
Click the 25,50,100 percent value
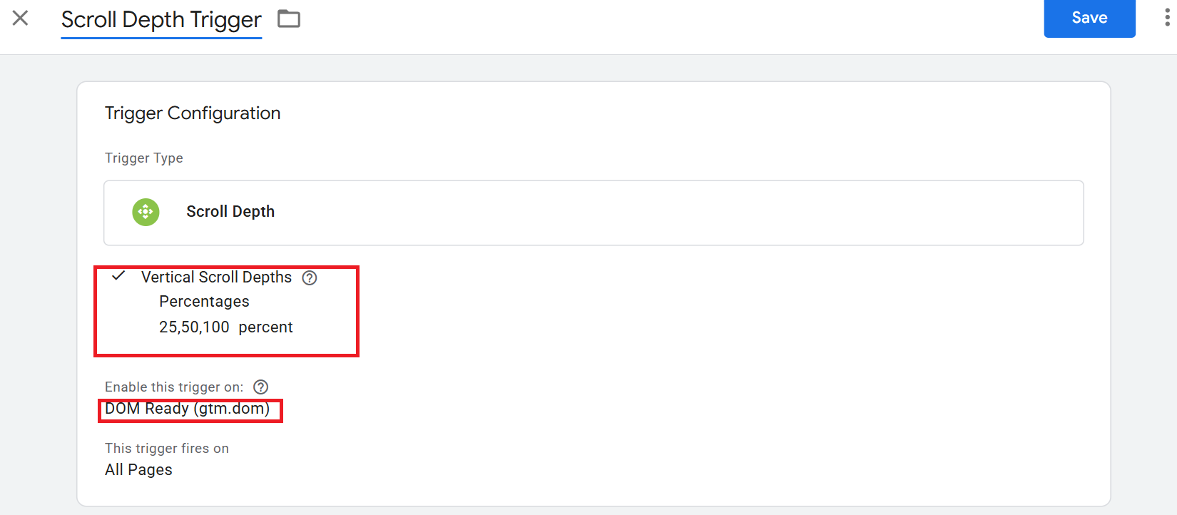pos(225,327)
